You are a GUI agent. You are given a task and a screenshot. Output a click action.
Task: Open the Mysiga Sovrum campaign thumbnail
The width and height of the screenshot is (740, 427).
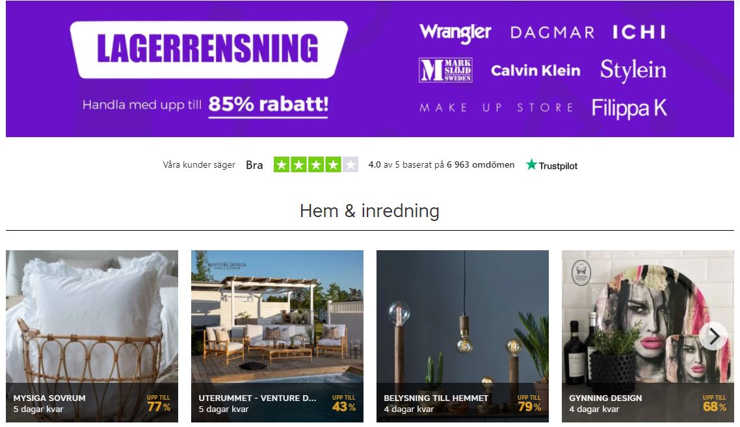(x=92, y=336)
